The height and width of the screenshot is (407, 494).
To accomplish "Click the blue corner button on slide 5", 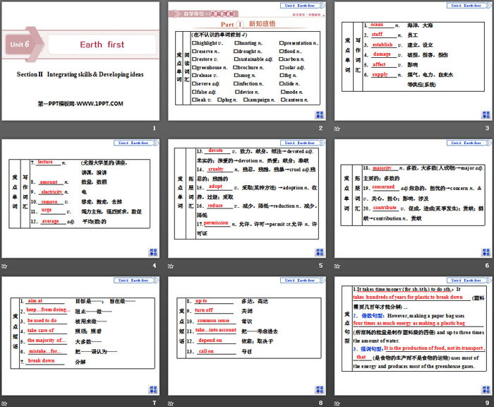I will 320,250.
